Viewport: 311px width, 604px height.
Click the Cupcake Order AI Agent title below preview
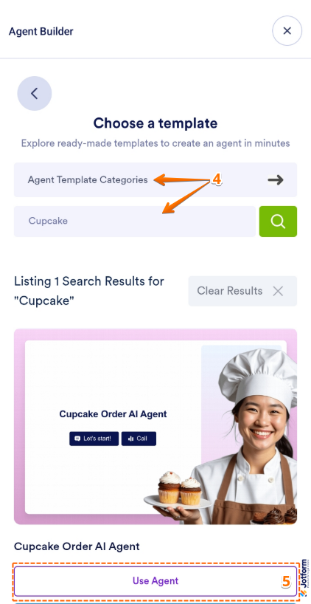[77, 546]
